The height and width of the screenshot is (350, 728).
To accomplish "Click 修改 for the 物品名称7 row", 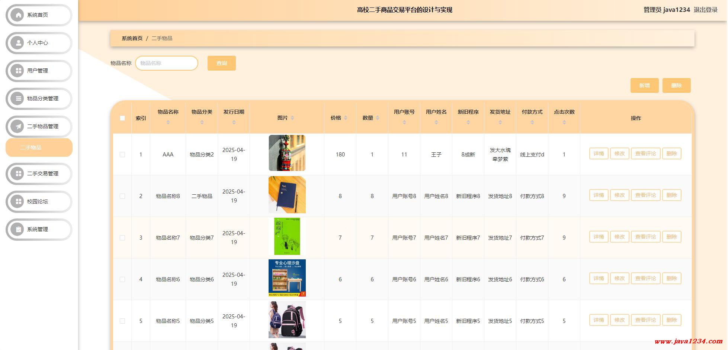I will pyautogui.click(x=620, y=237).
